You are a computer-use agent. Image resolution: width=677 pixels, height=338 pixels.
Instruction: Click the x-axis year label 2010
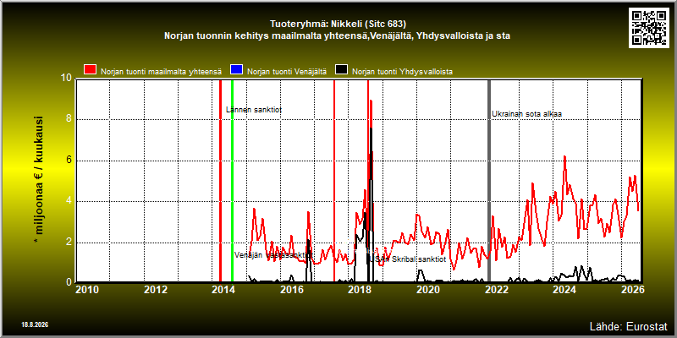pyautogui.click(x=87, y=289)
